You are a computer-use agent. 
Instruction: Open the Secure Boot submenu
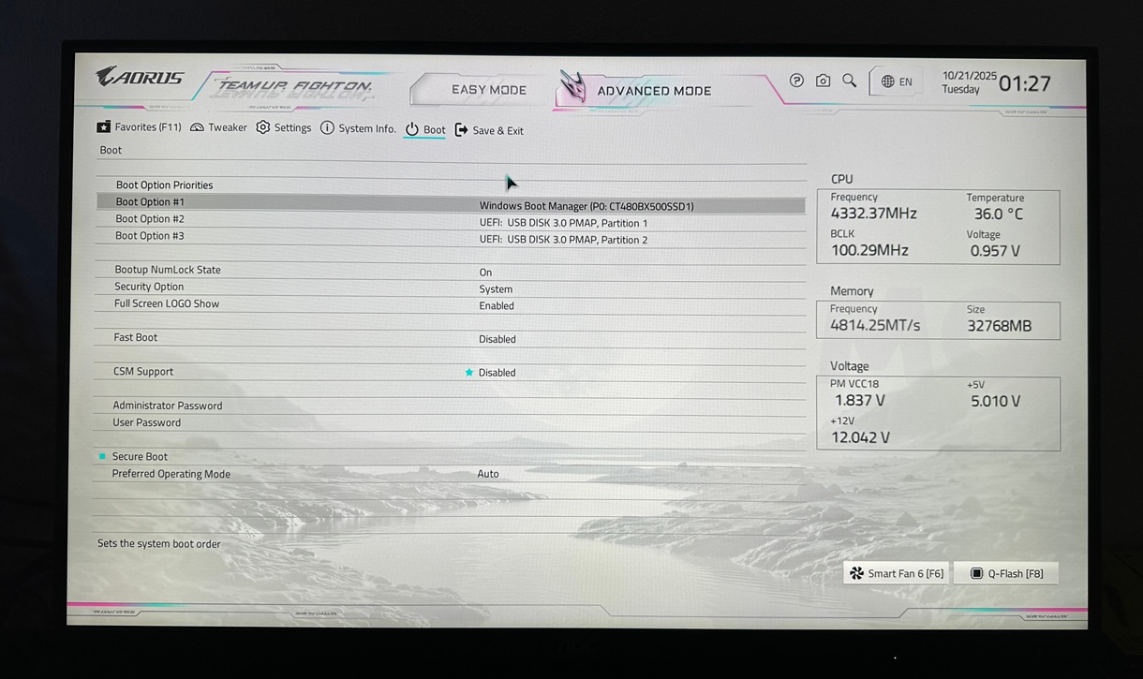tap(140, 457)
